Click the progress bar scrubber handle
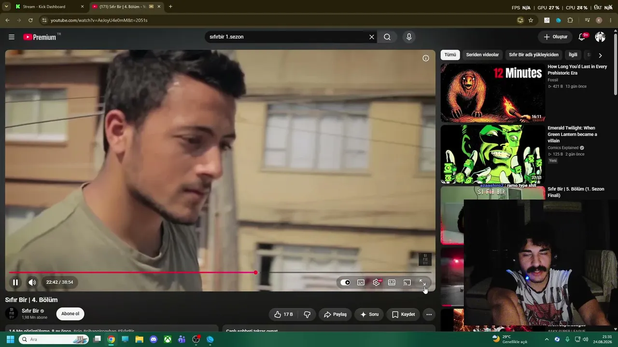Viewport: 618px width, 347px height. coord(255,273)
